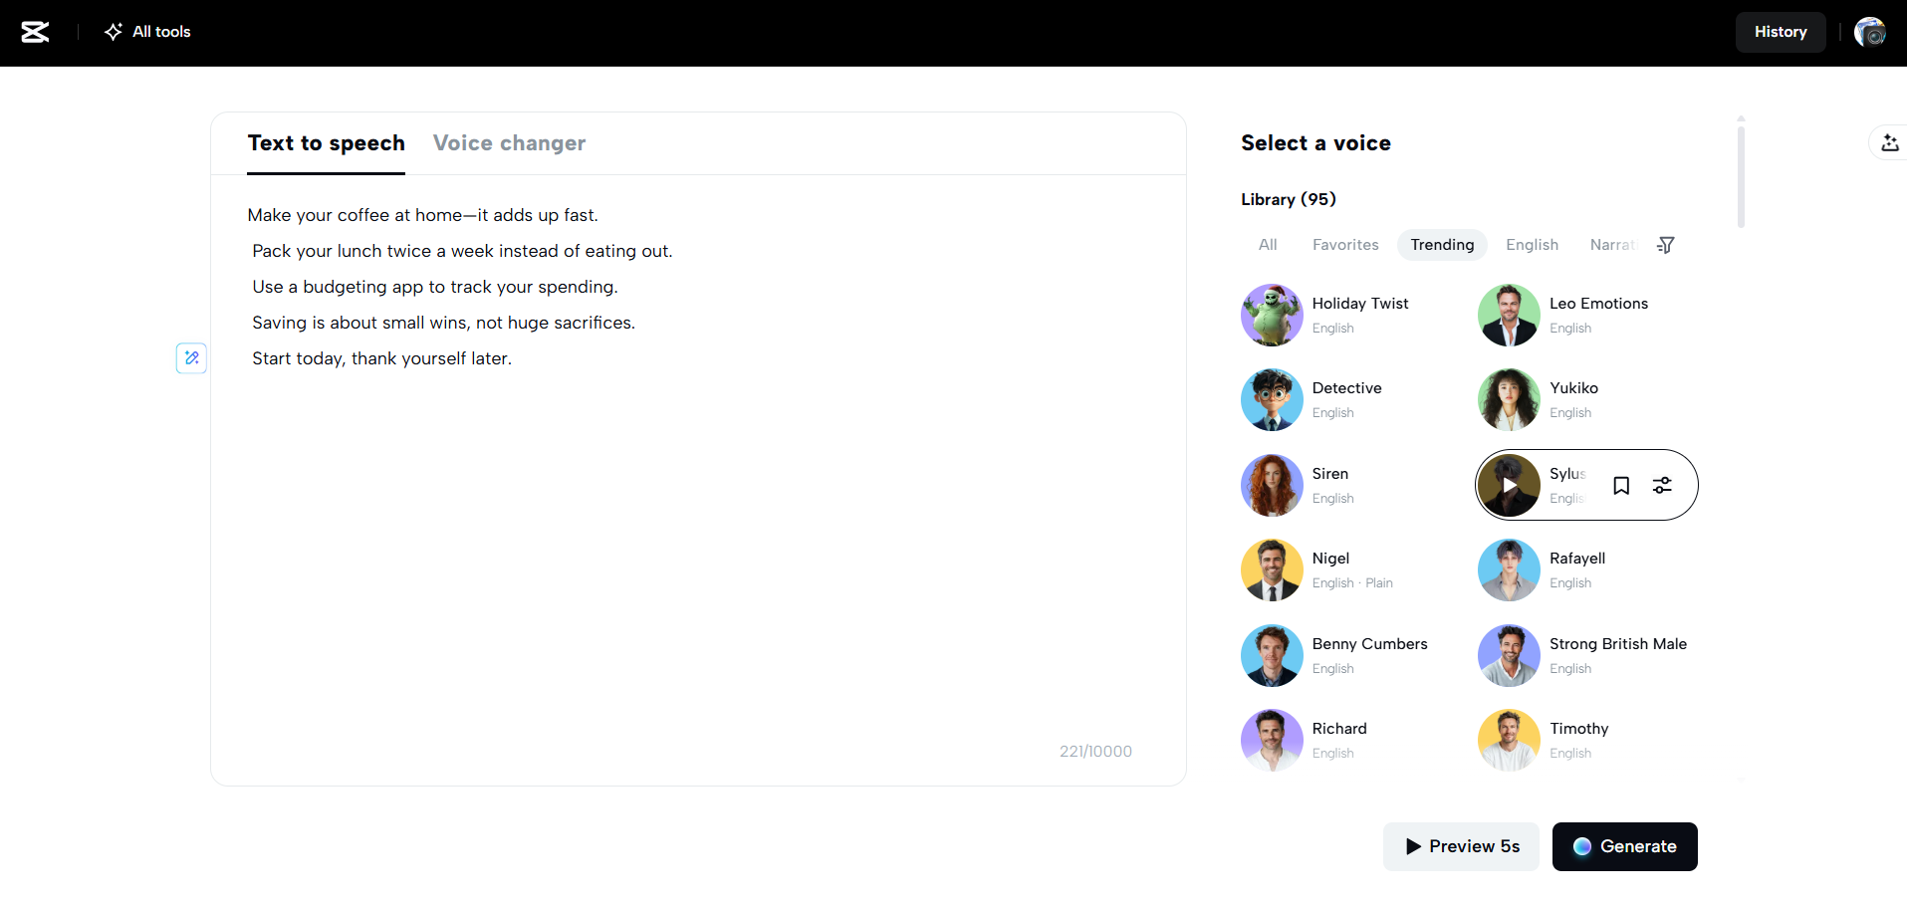This screenshot has width=1907, height=906.
Task: Click the CapCut logo in the top bar
Action: coord(35,32)
